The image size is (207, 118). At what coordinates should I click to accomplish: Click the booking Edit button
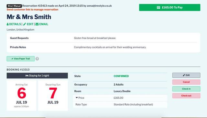(x=186, y=75)
